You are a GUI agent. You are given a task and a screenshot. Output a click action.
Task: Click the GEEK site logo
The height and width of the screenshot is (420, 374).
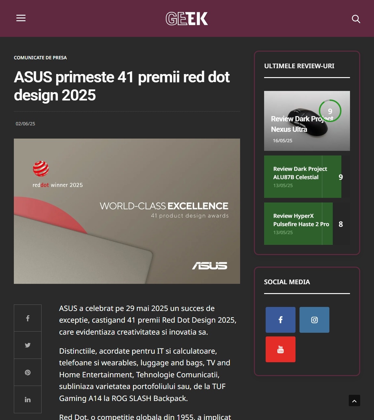[x=187, y=18]
